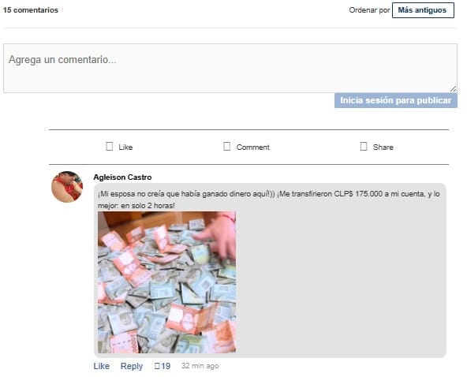Click the Share text in action bar
The height and width of the screenshot is (377, 467).
point(383,147)
